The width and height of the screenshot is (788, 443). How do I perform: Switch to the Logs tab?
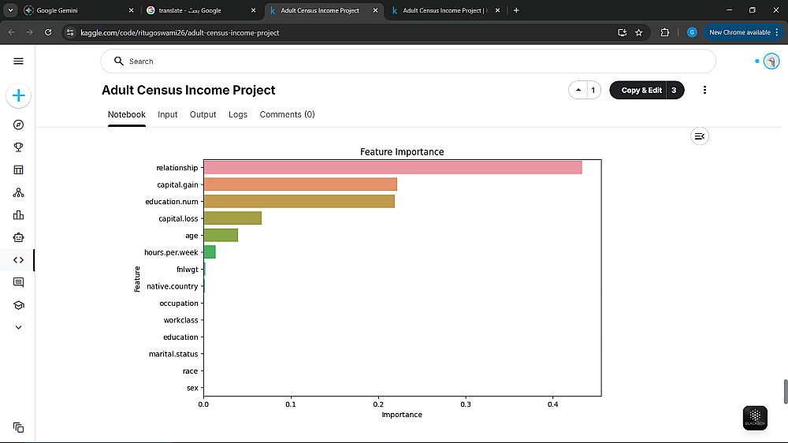[238, 114]
